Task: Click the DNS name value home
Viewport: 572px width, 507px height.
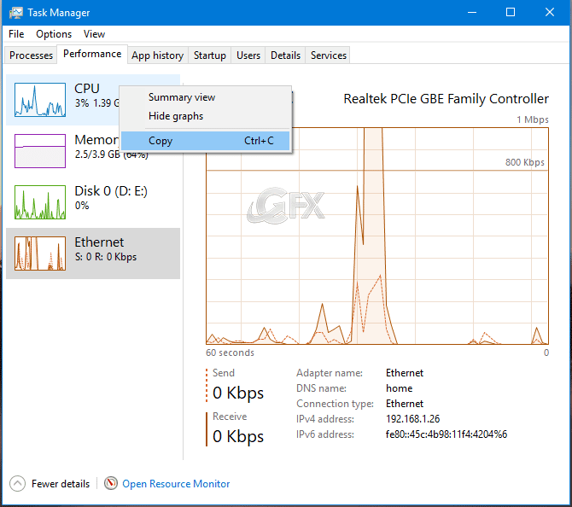Action: tap(399, 388)
